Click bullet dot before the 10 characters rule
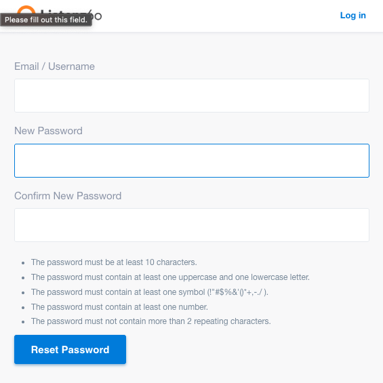383x383 pixels. click(23, 263)
